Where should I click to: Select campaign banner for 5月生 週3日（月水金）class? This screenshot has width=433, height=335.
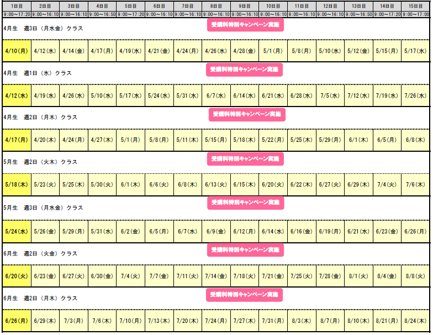[x=245, y=203]
